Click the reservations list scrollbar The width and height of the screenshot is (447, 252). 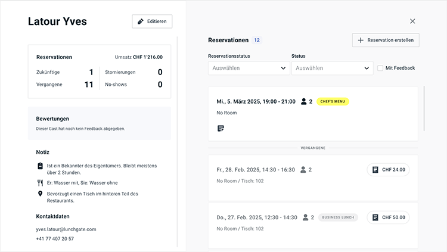coord(424,108)
